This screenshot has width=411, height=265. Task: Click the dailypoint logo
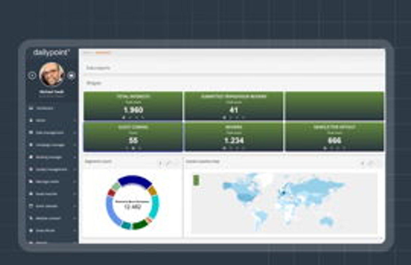(51, 53)
